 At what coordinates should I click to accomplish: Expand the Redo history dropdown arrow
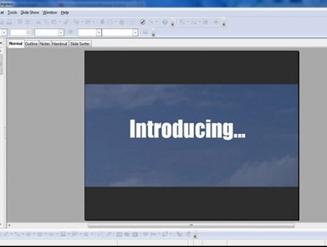pos(93,22)
